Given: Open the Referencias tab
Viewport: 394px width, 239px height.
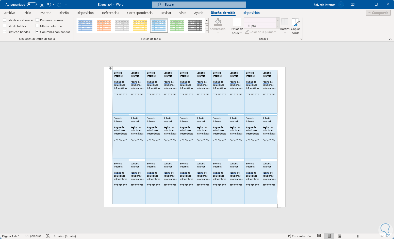Looking at the screenshot, I should [110, 13].
